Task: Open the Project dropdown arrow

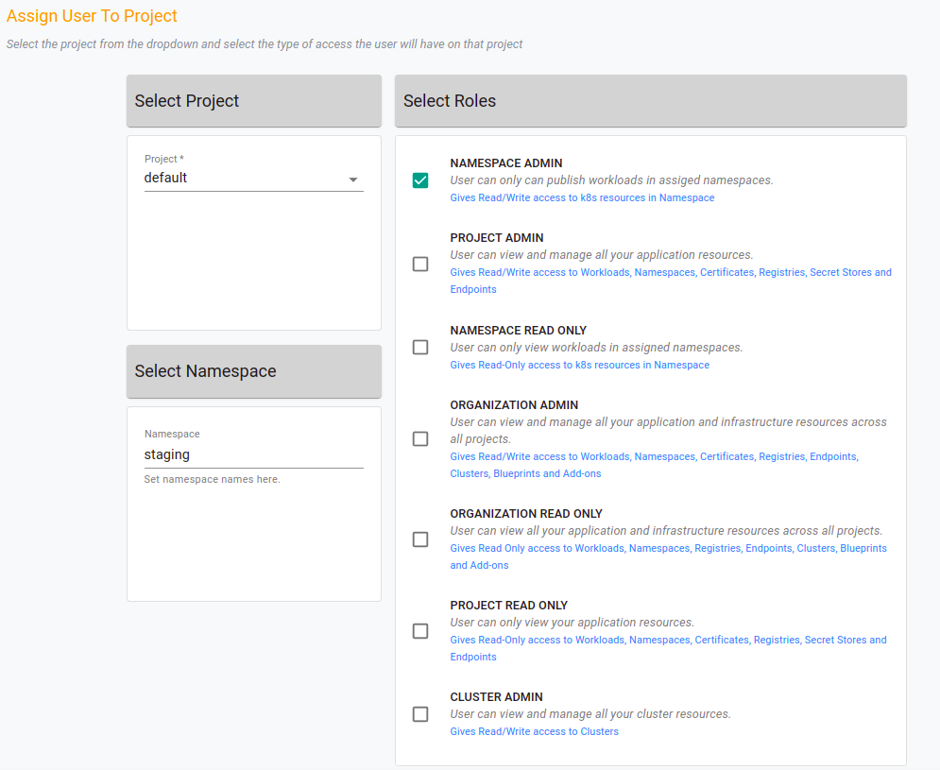Action: [x=353, y=180]
